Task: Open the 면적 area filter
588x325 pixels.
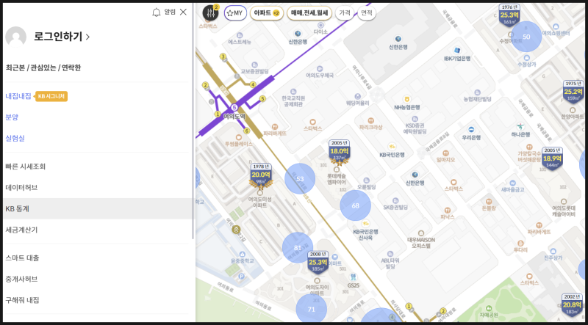Action: [x=366, y=13]
